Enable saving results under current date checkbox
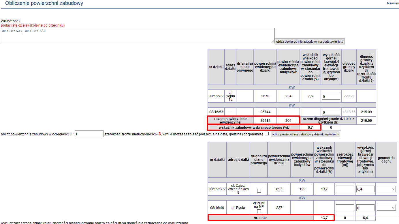This screenshot has width=399, height=224. click(267, 134)
